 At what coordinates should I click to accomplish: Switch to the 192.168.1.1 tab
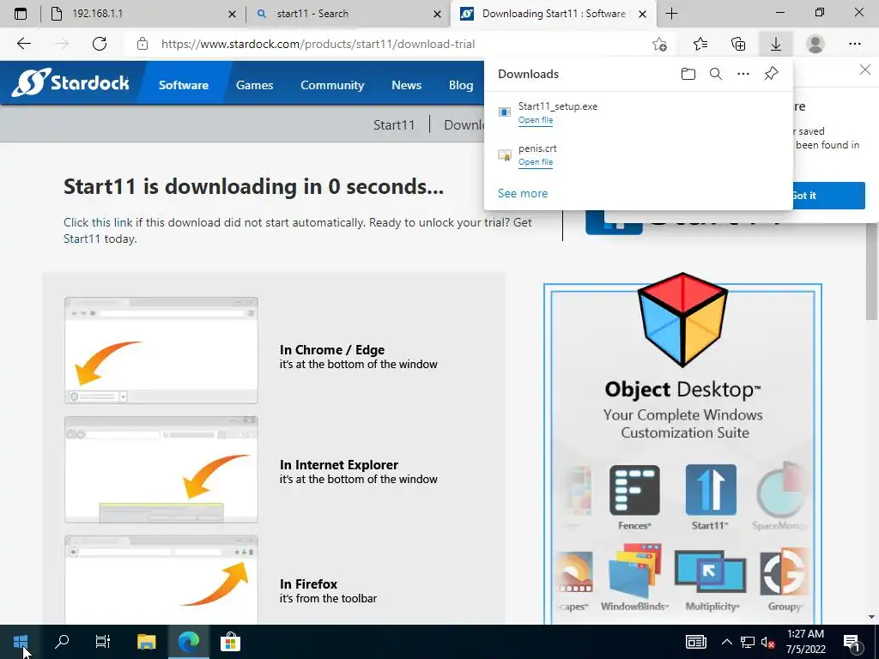coord(143,14)
